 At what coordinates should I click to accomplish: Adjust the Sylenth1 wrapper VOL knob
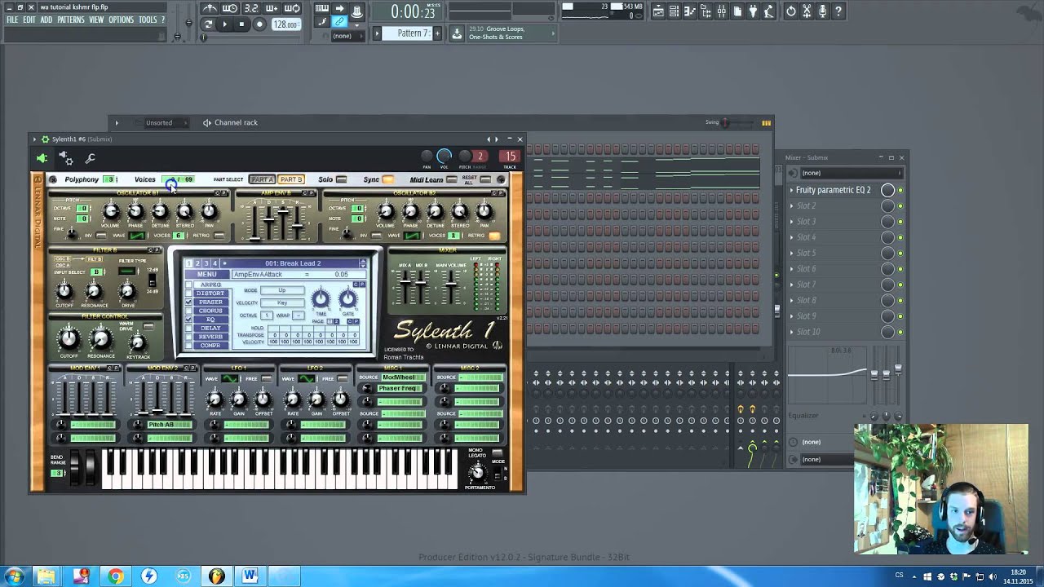tap(445, 156)
